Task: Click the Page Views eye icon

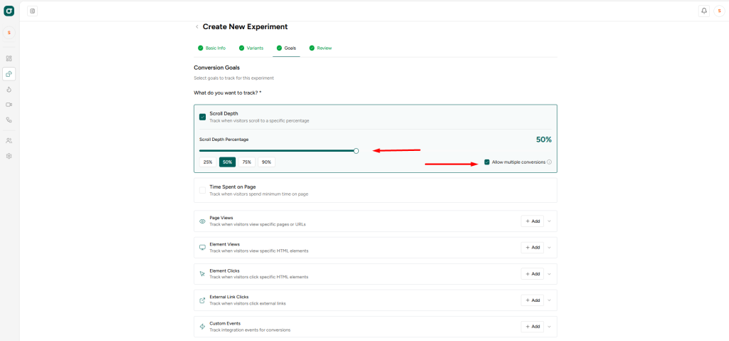Action: pos(202,221)
